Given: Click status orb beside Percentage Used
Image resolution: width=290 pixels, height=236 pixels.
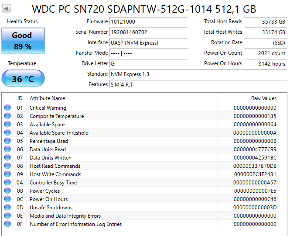Looking at the screenshot, I should click(7, 141).
